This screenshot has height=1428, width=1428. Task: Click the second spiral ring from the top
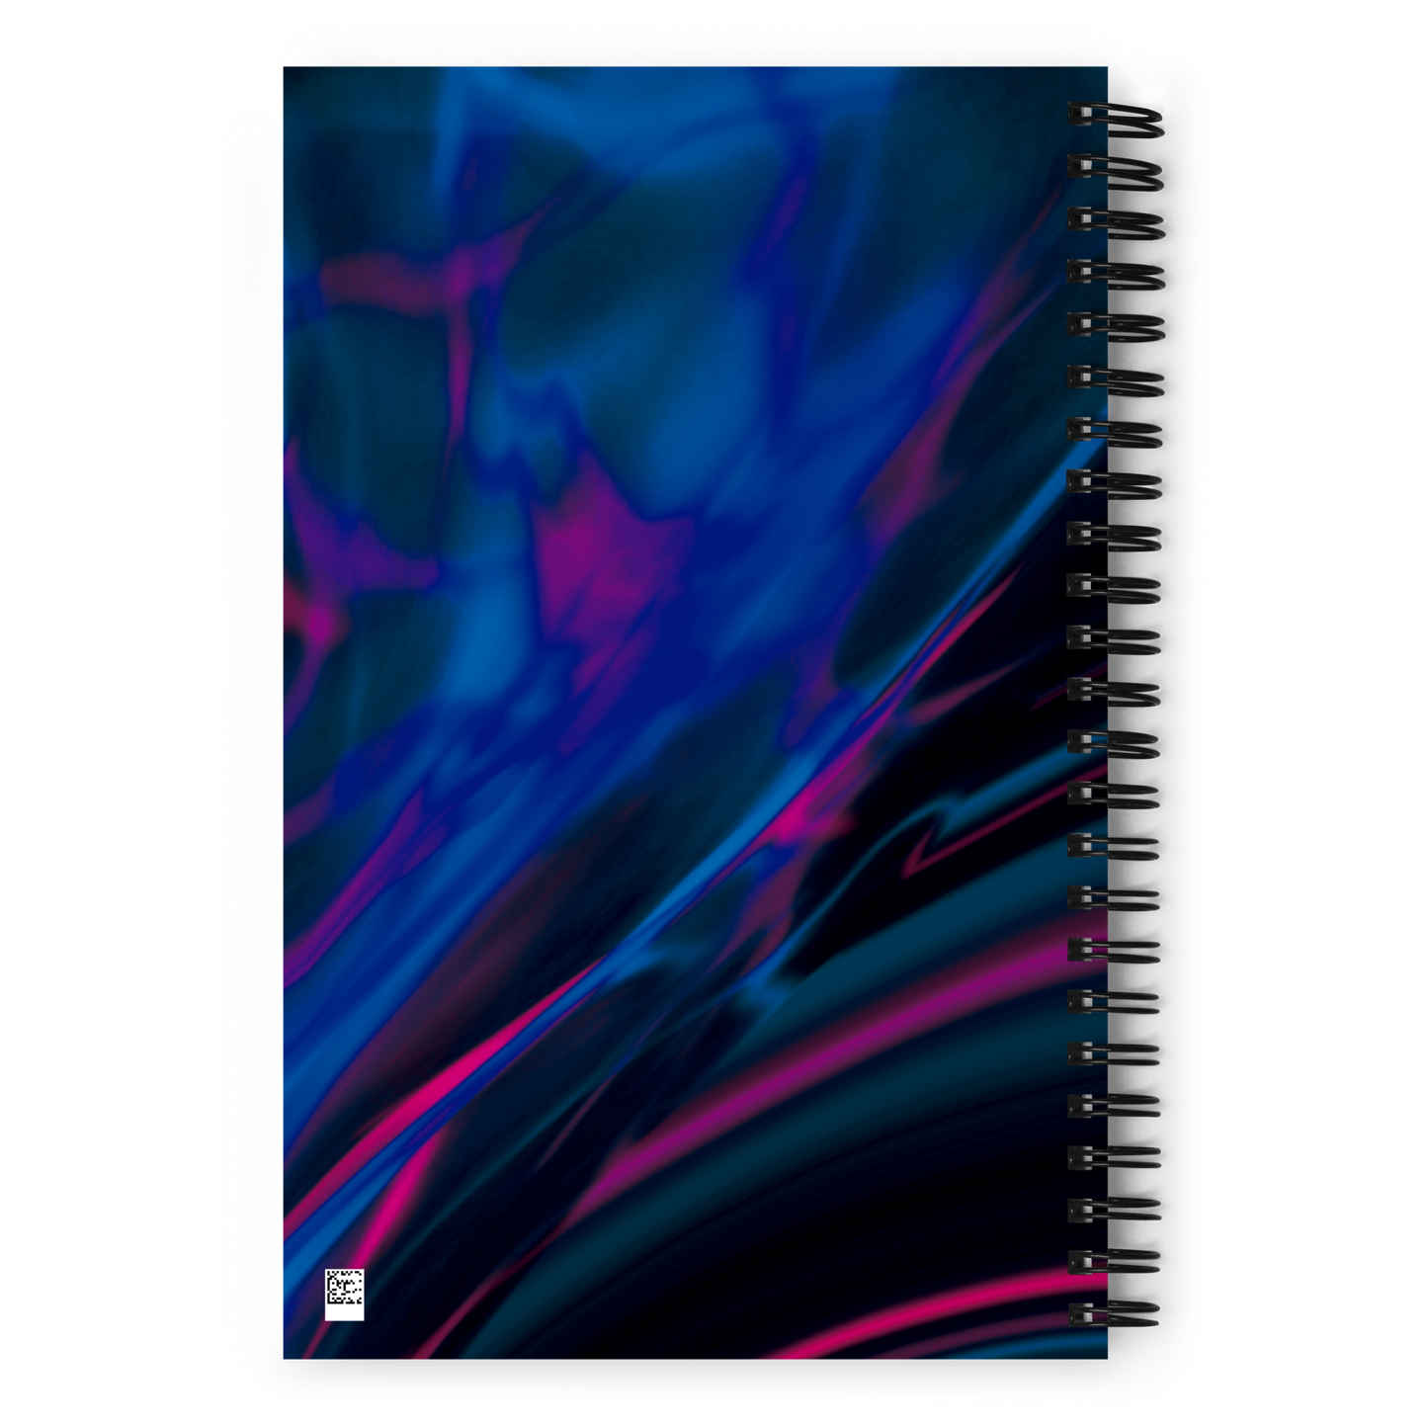[x=1117, y=170]
